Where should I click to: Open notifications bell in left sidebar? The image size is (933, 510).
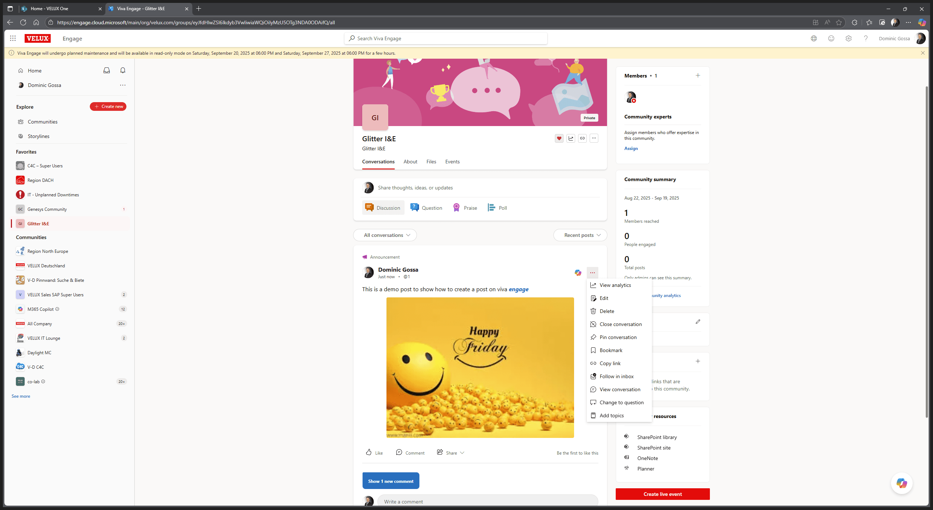tap(123, 70)
